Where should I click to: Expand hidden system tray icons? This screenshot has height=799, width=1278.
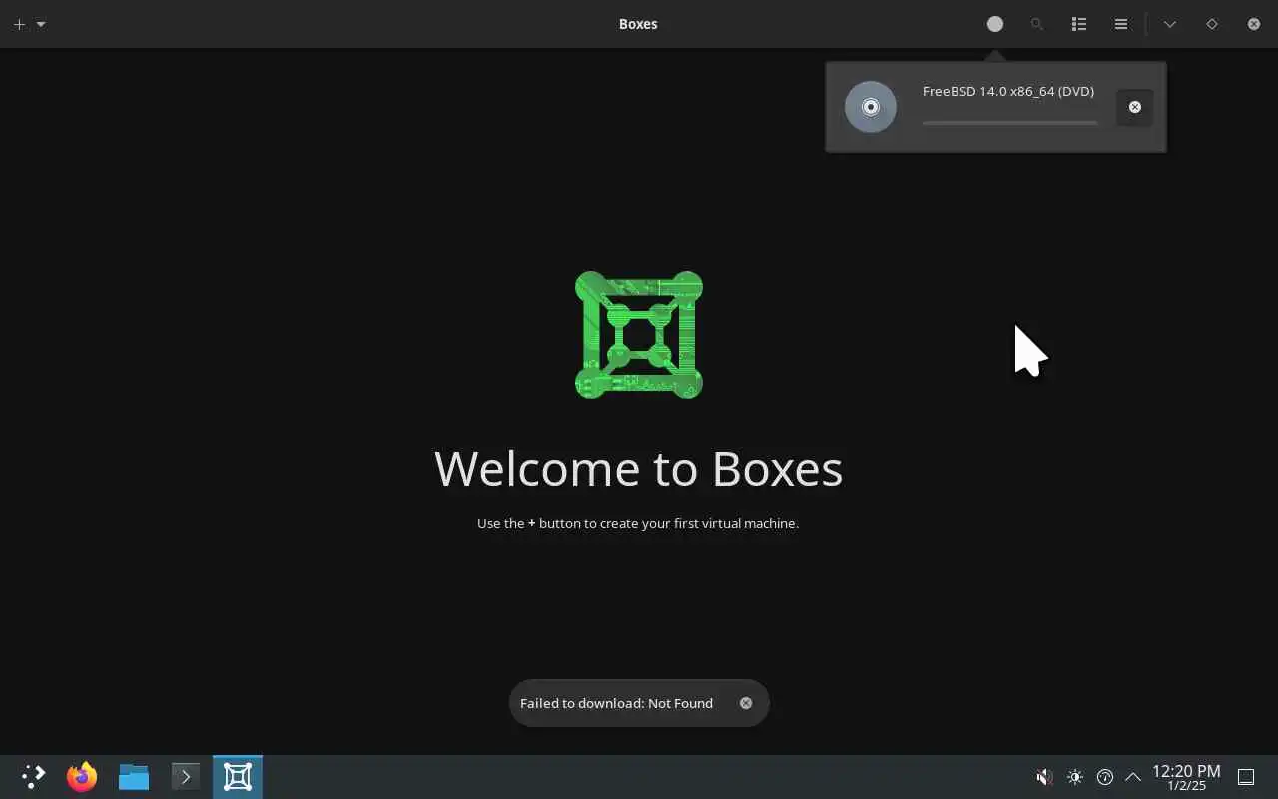tap(1133, 777)
